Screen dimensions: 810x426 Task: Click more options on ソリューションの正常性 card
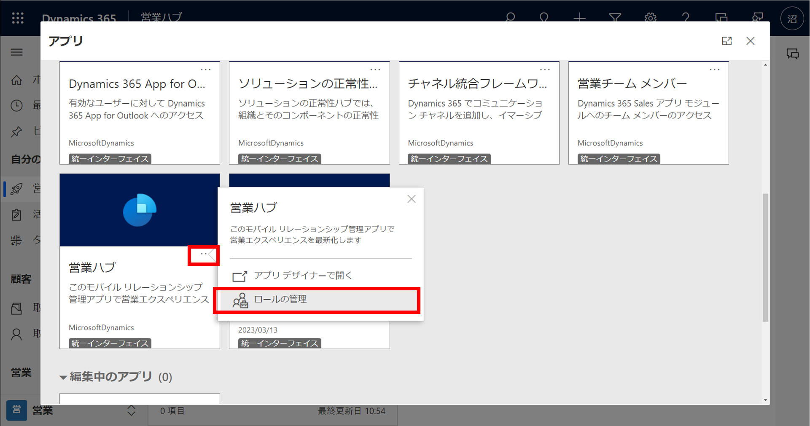click(375, 70)
